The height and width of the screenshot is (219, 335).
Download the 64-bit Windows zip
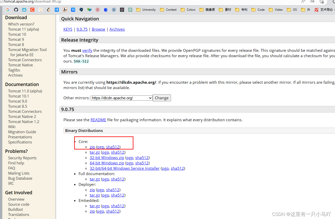[x=107, y=163]
